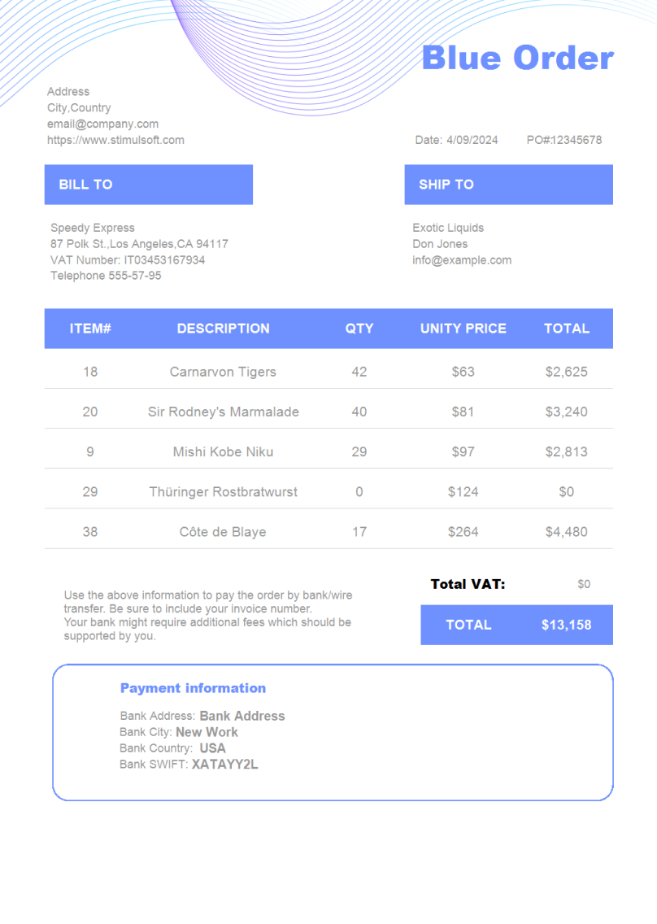Select the QTY column header
The height and width of the screenshot is (924, 657).
[359, 329]
